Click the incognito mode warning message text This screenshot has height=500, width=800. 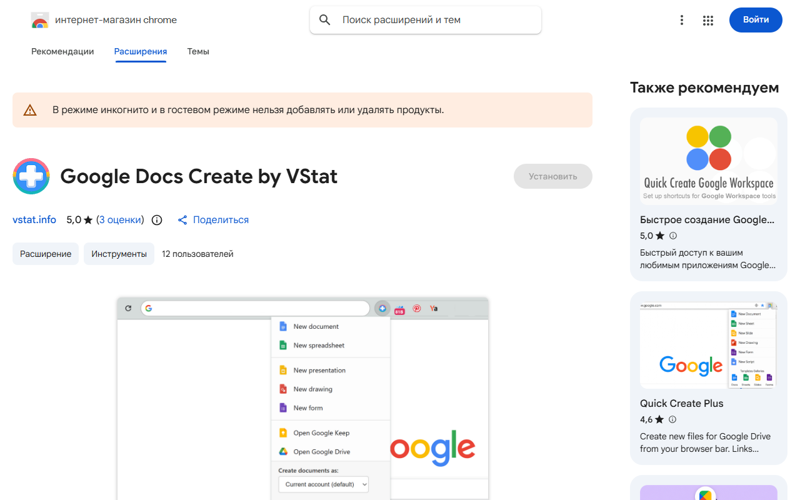pos(248,110)
